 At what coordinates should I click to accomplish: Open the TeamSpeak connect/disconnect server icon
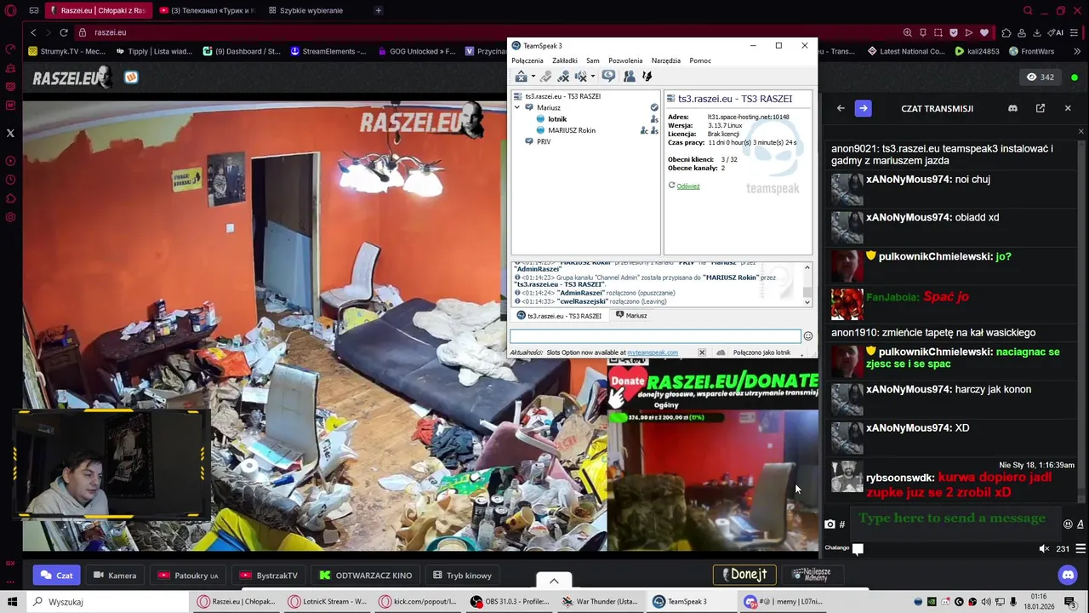tap(522, 77)
